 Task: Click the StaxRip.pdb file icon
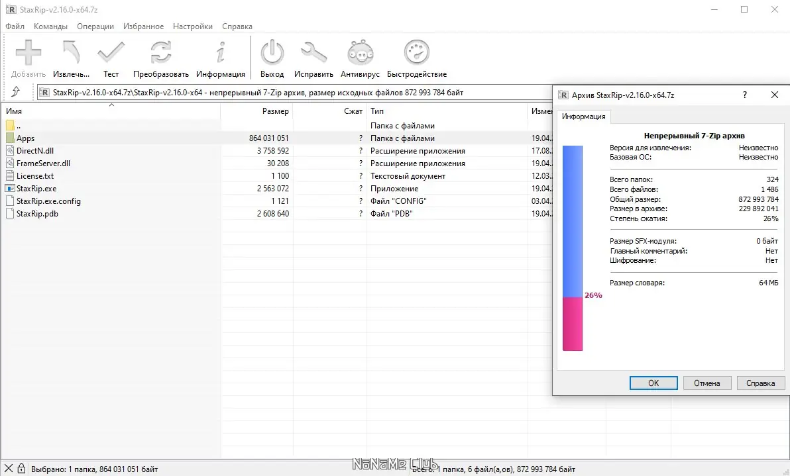coord(10,213)
